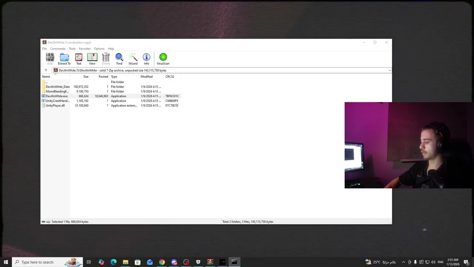Image resolution: width=474 pixels, height=267 pixels.
Task: Click the CRC32 value C66B68F9
Action: 171,101
